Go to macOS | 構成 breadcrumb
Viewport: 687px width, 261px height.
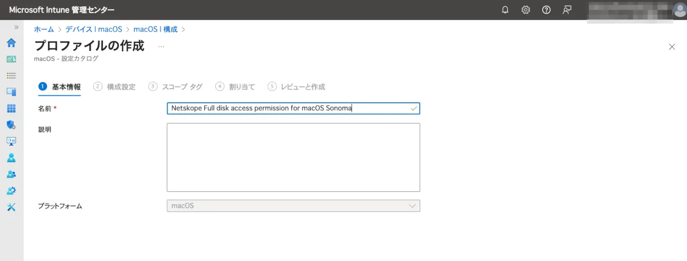pyautogui.click(x=155, y=29)
